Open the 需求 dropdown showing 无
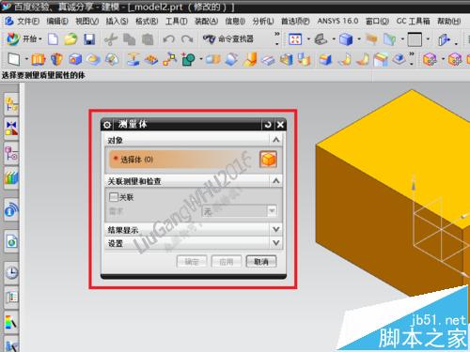Image resolution: width=470 pixels, height=352 pixels. pos(240,211)
